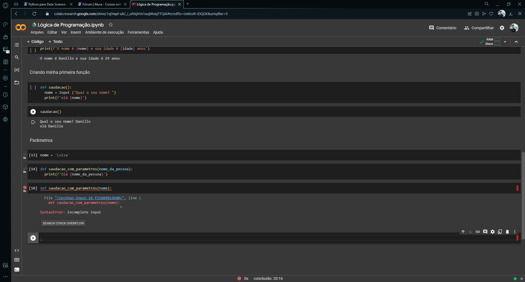
Task: Open Opera sidebar settings gear
Action: tap(5, 119)
